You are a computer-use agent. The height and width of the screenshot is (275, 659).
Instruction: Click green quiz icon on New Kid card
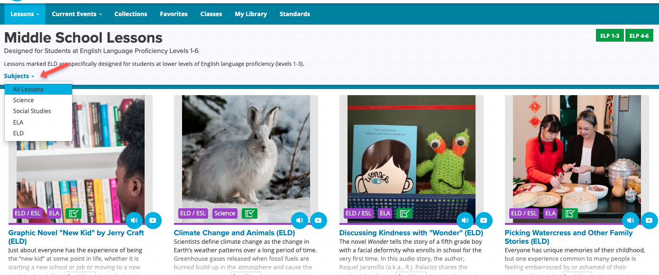click(73, 213)
